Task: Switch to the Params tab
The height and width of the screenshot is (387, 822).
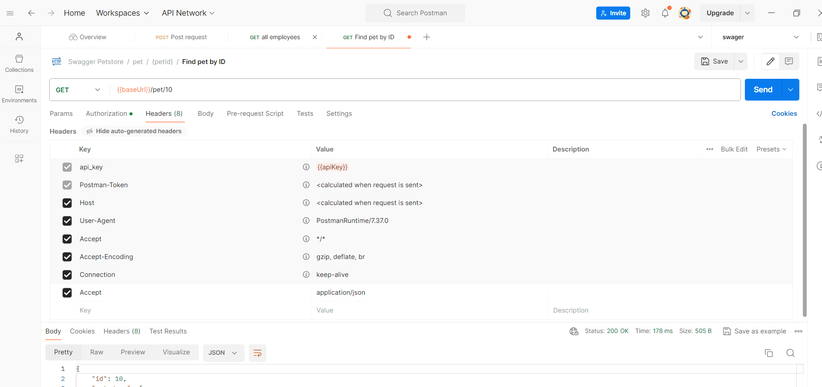Action: point(61,114)
